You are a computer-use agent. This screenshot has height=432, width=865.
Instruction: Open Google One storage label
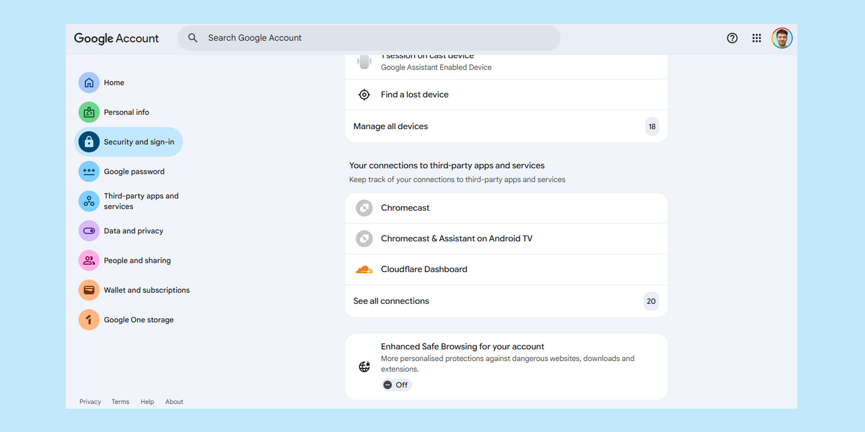coord(138,320)
